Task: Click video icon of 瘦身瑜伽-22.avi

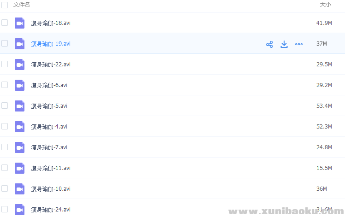Action: [19, 65]
